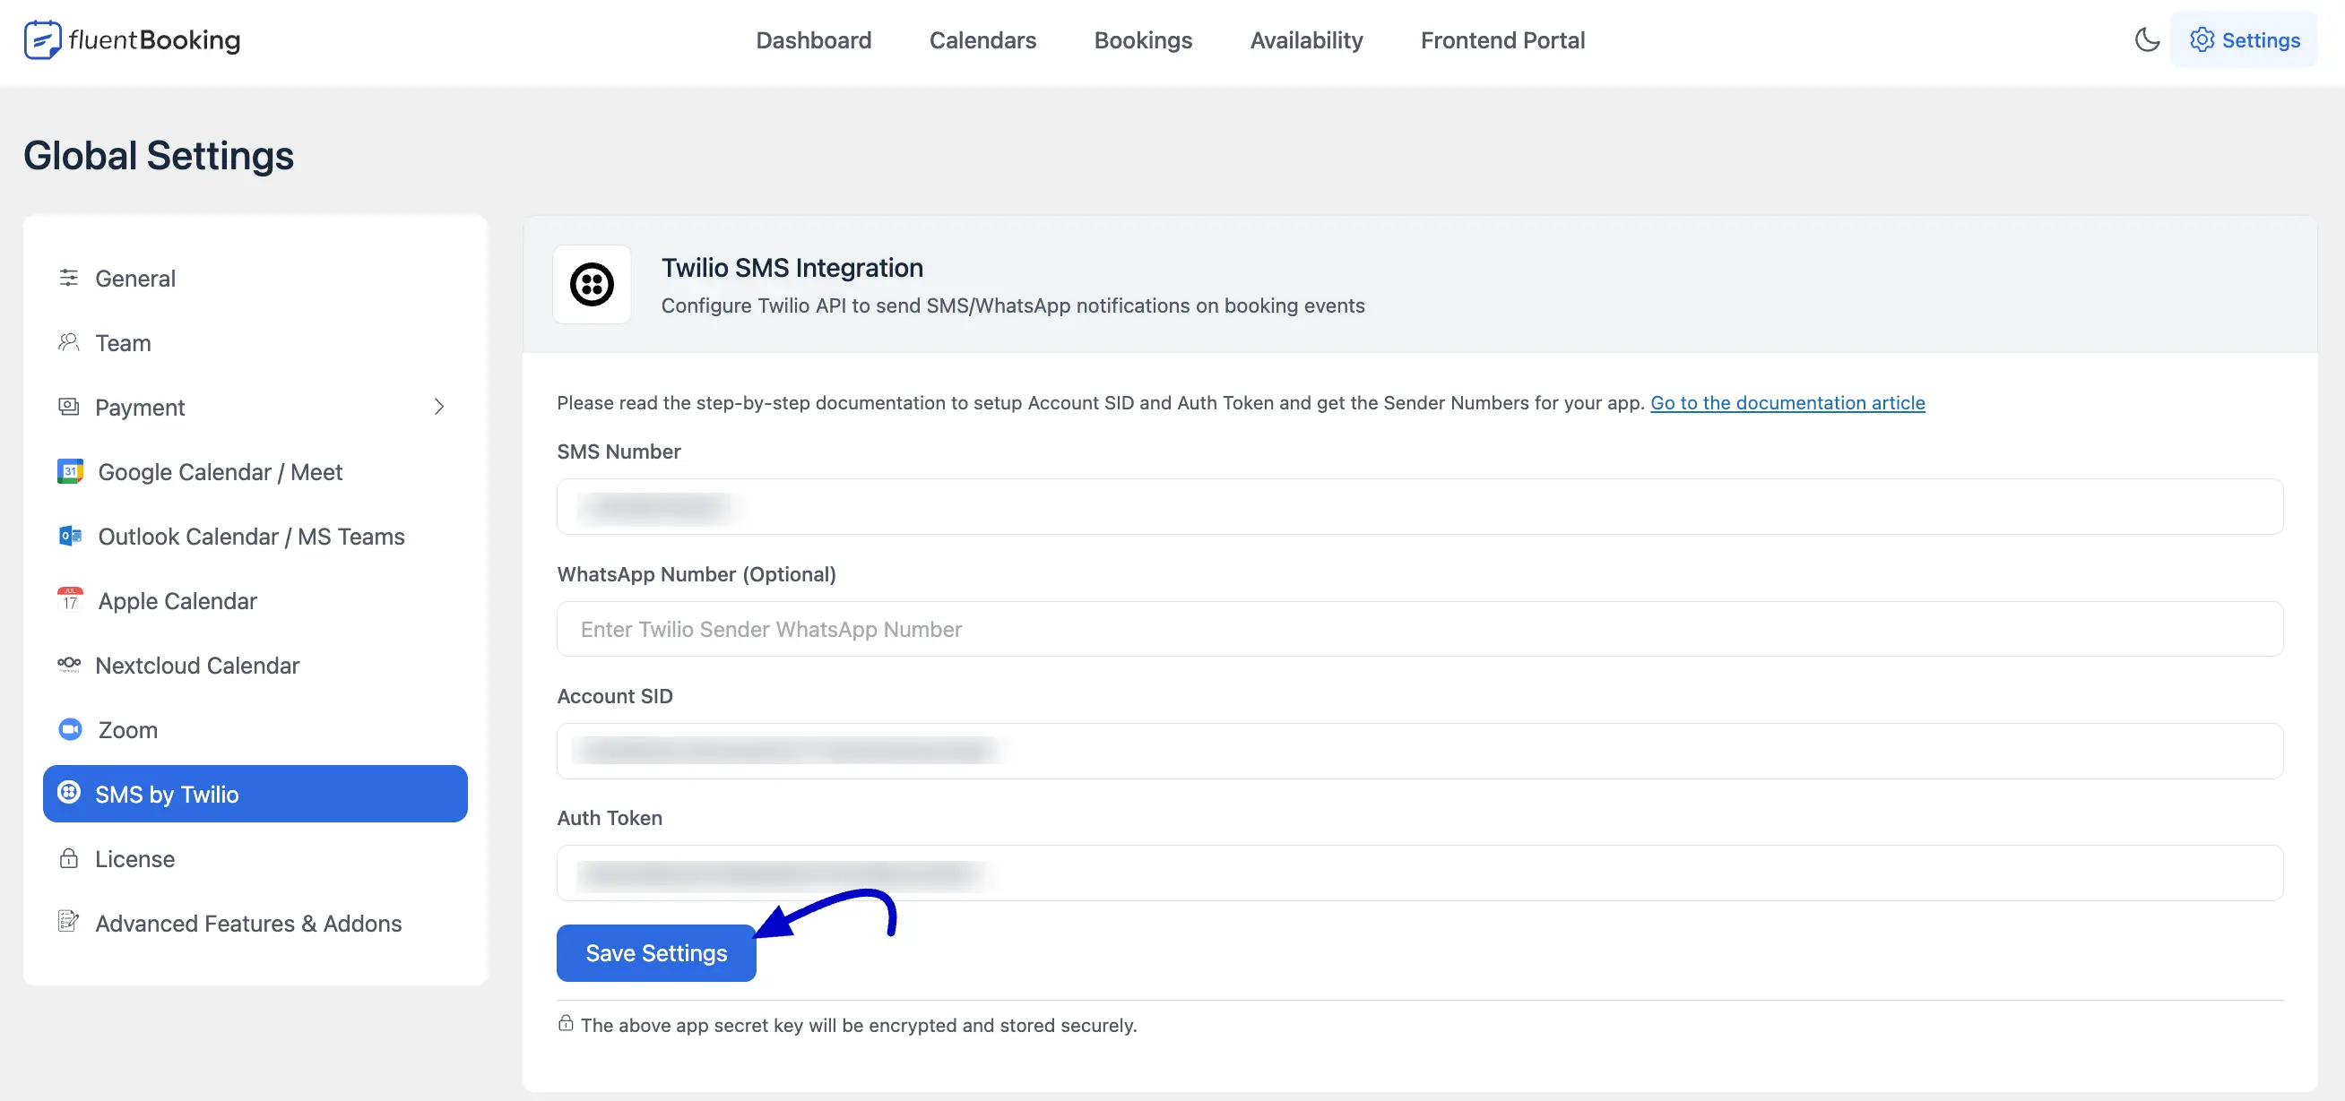Click the Save Settings button

(x=656, y=952)
